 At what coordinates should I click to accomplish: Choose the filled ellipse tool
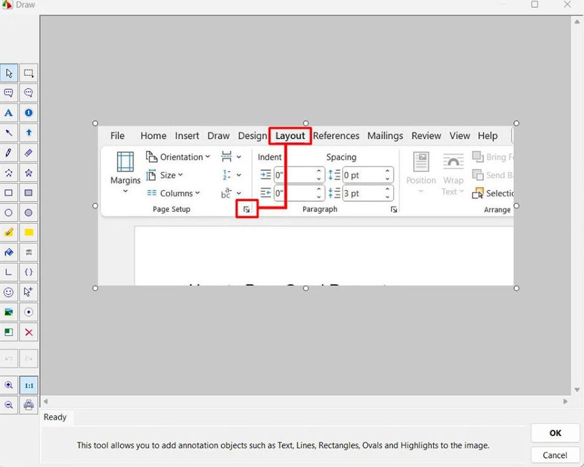point(29,213)
